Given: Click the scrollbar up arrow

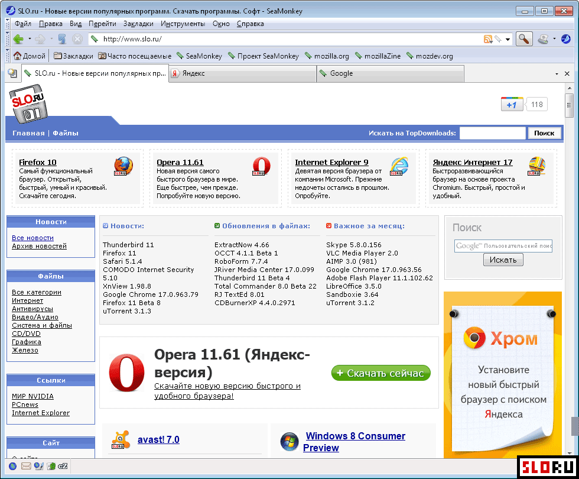Looking at the screenshot, I should pos(569,88).
